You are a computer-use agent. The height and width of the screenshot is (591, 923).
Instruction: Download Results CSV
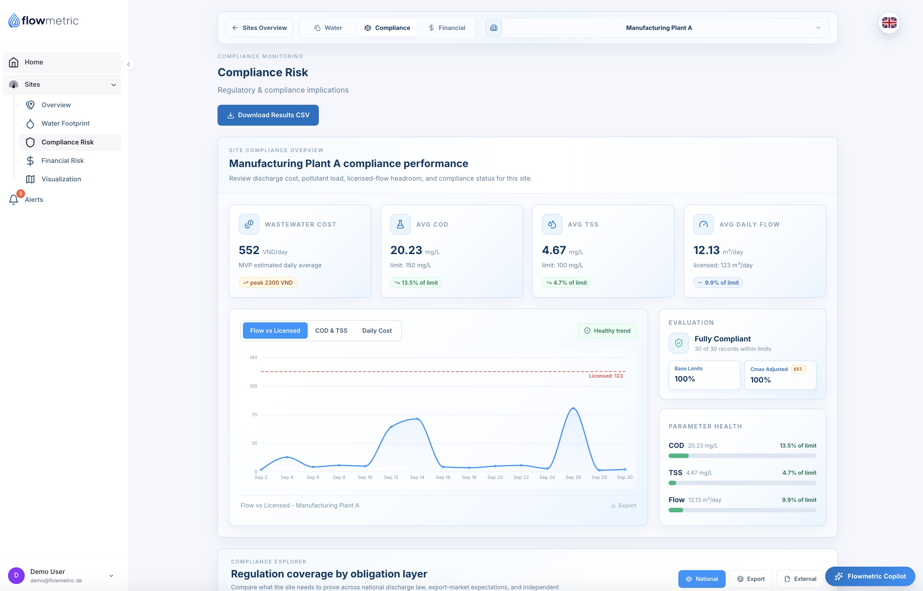click(x=268, y=115)
